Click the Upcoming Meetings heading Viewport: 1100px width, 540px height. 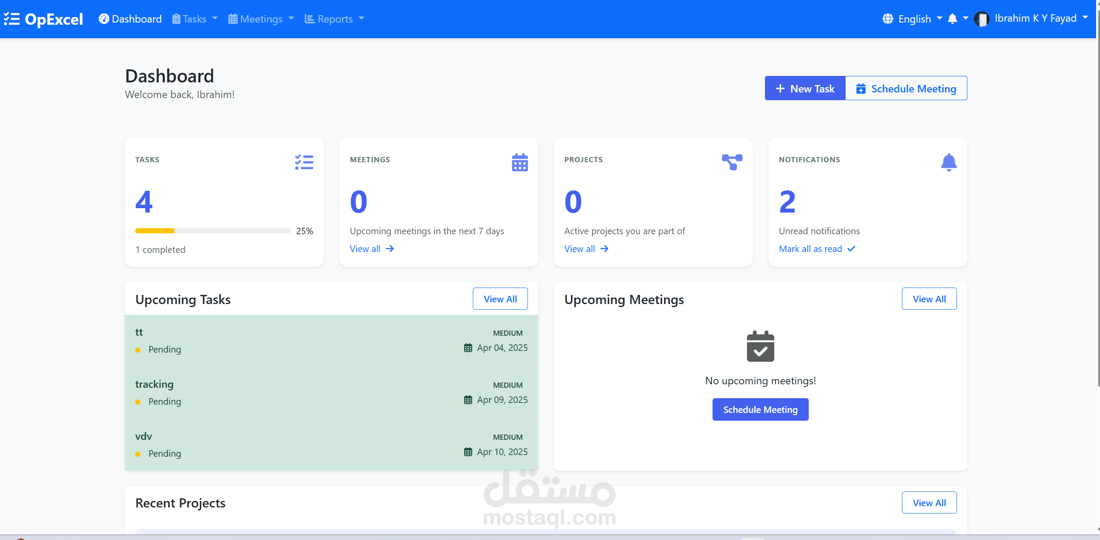tap(624, 300)
